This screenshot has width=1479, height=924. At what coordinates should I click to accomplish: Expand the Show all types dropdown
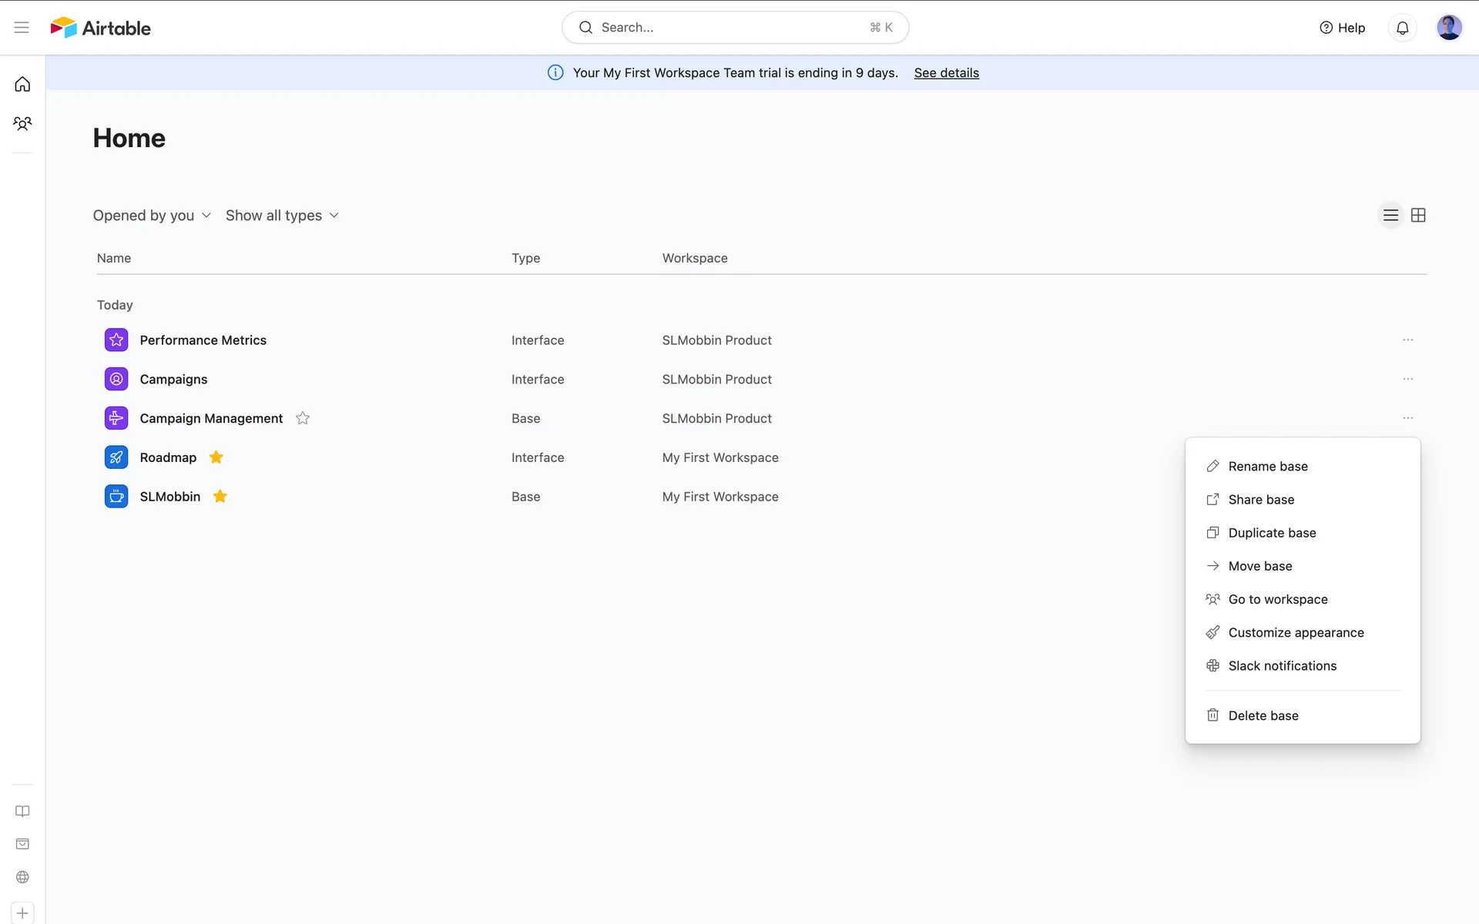pyautogui.click(x=282, y=216)
